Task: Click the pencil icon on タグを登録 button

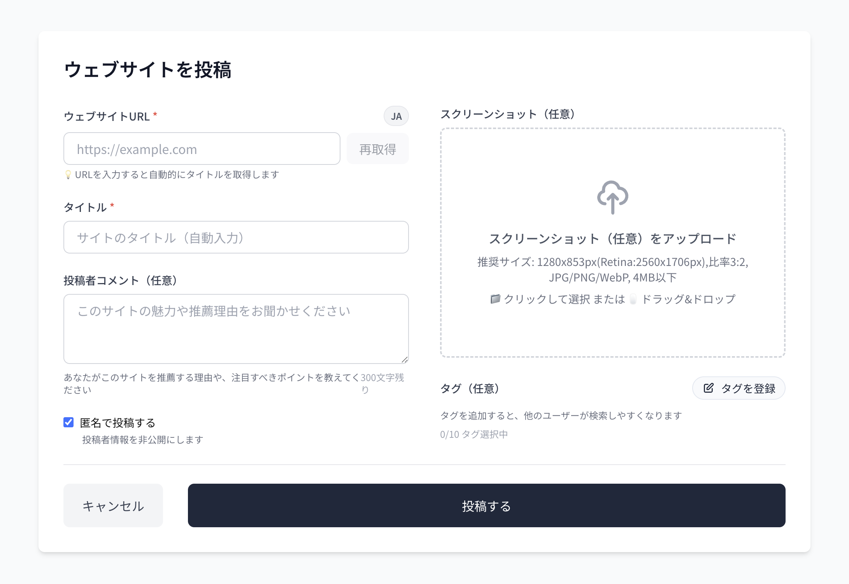Action: [x=709, y=388]
